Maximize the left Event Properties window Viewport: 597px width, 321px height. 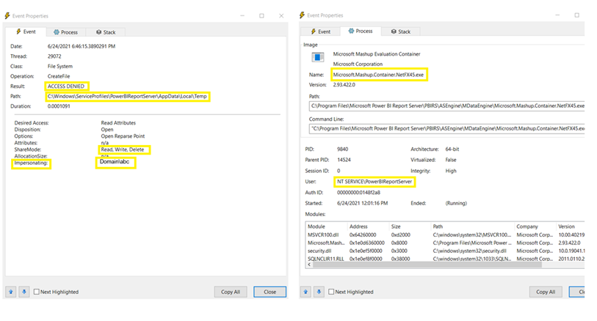click(261, 15)
